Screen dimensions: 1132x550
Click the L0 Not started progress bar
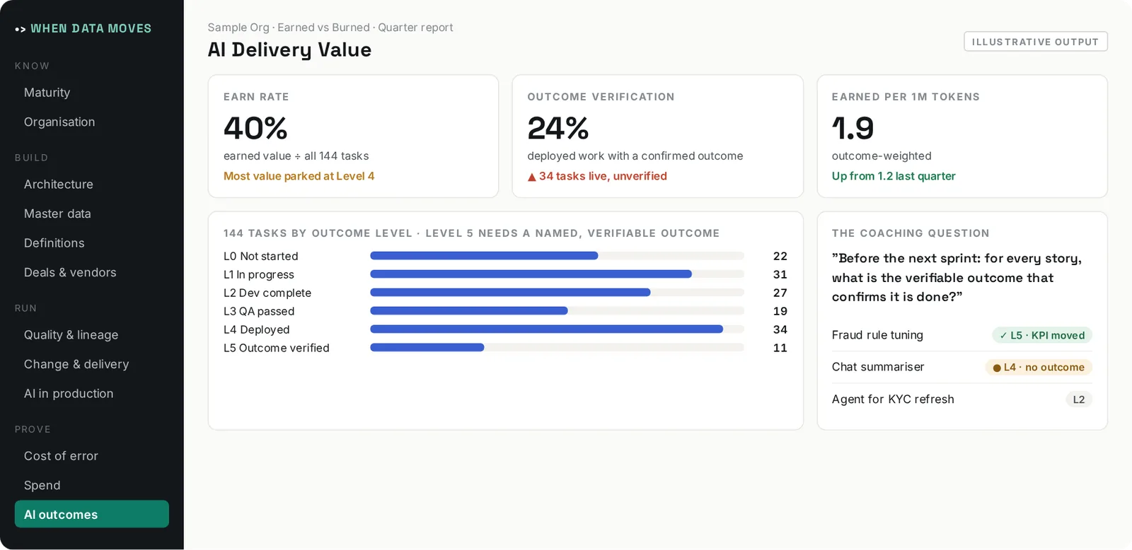pos(557,256)
